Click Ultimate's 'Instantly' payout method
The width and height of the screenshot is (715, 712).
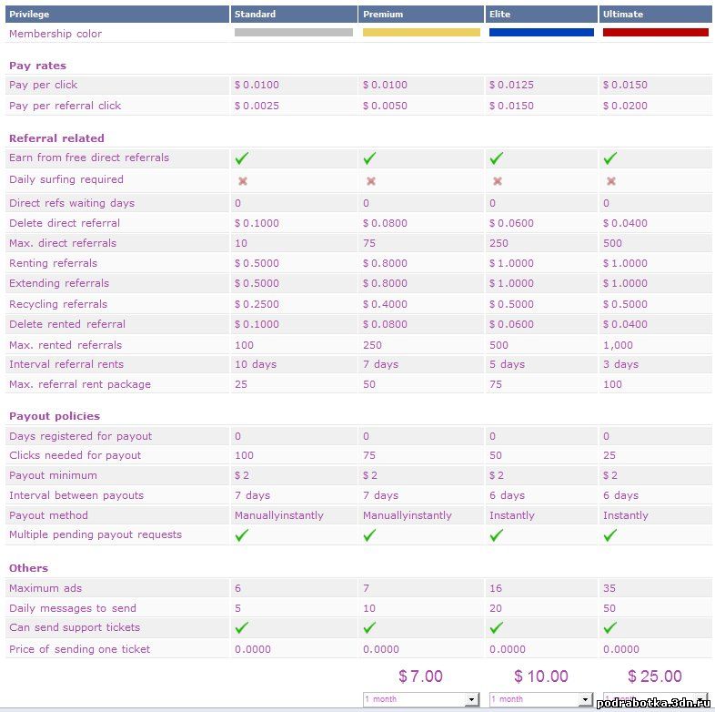click(625, 515)
